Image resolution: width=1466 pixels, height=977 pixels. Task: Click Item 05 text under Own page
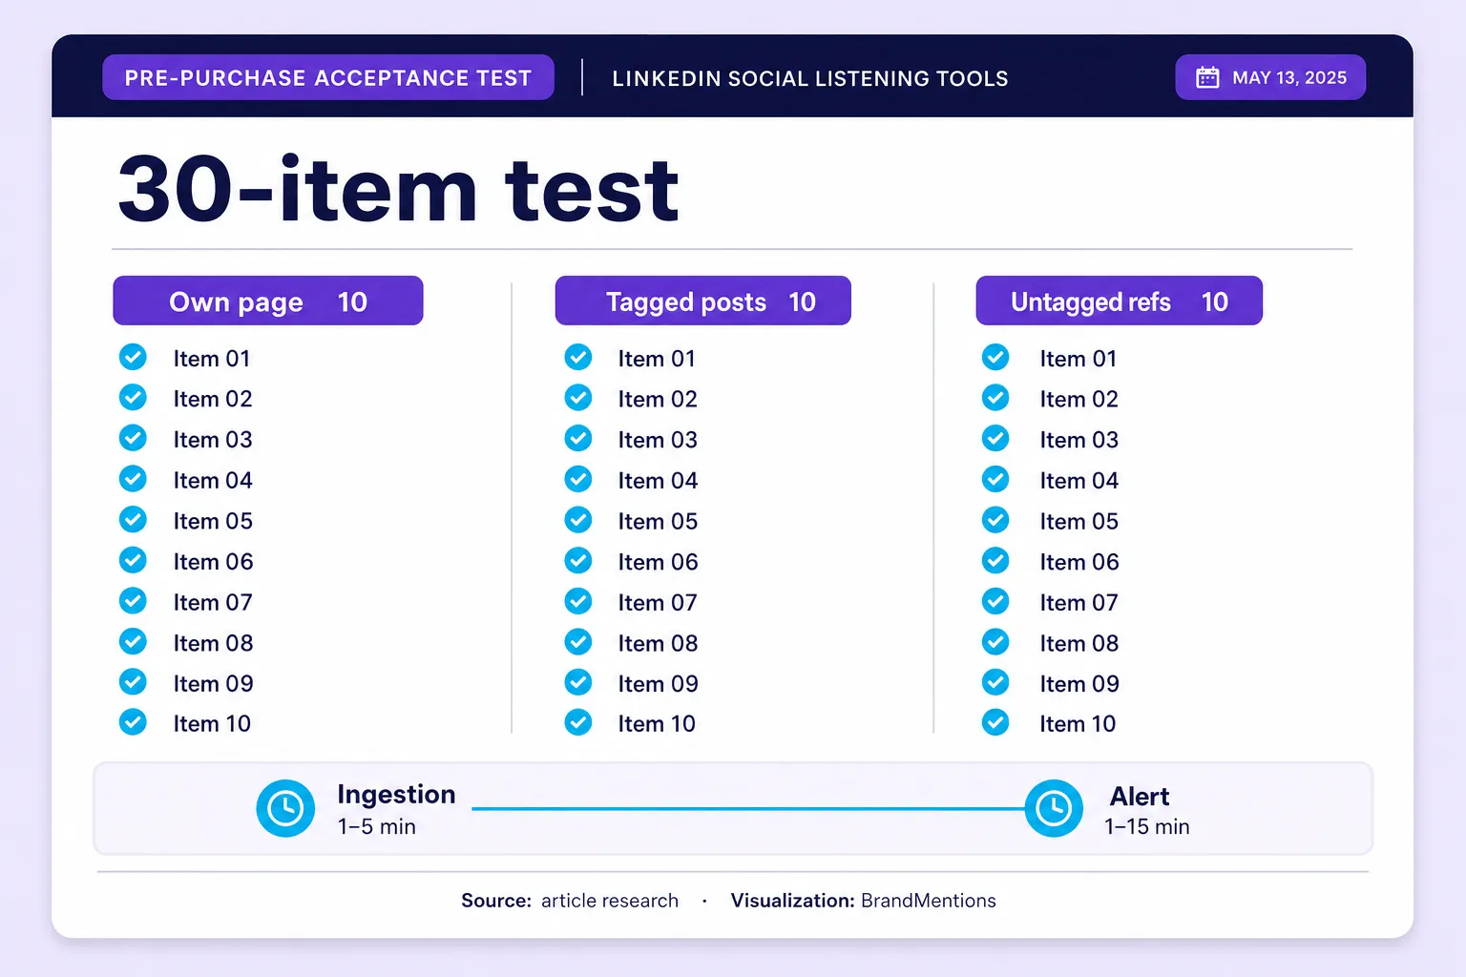(x=213, y=521)
